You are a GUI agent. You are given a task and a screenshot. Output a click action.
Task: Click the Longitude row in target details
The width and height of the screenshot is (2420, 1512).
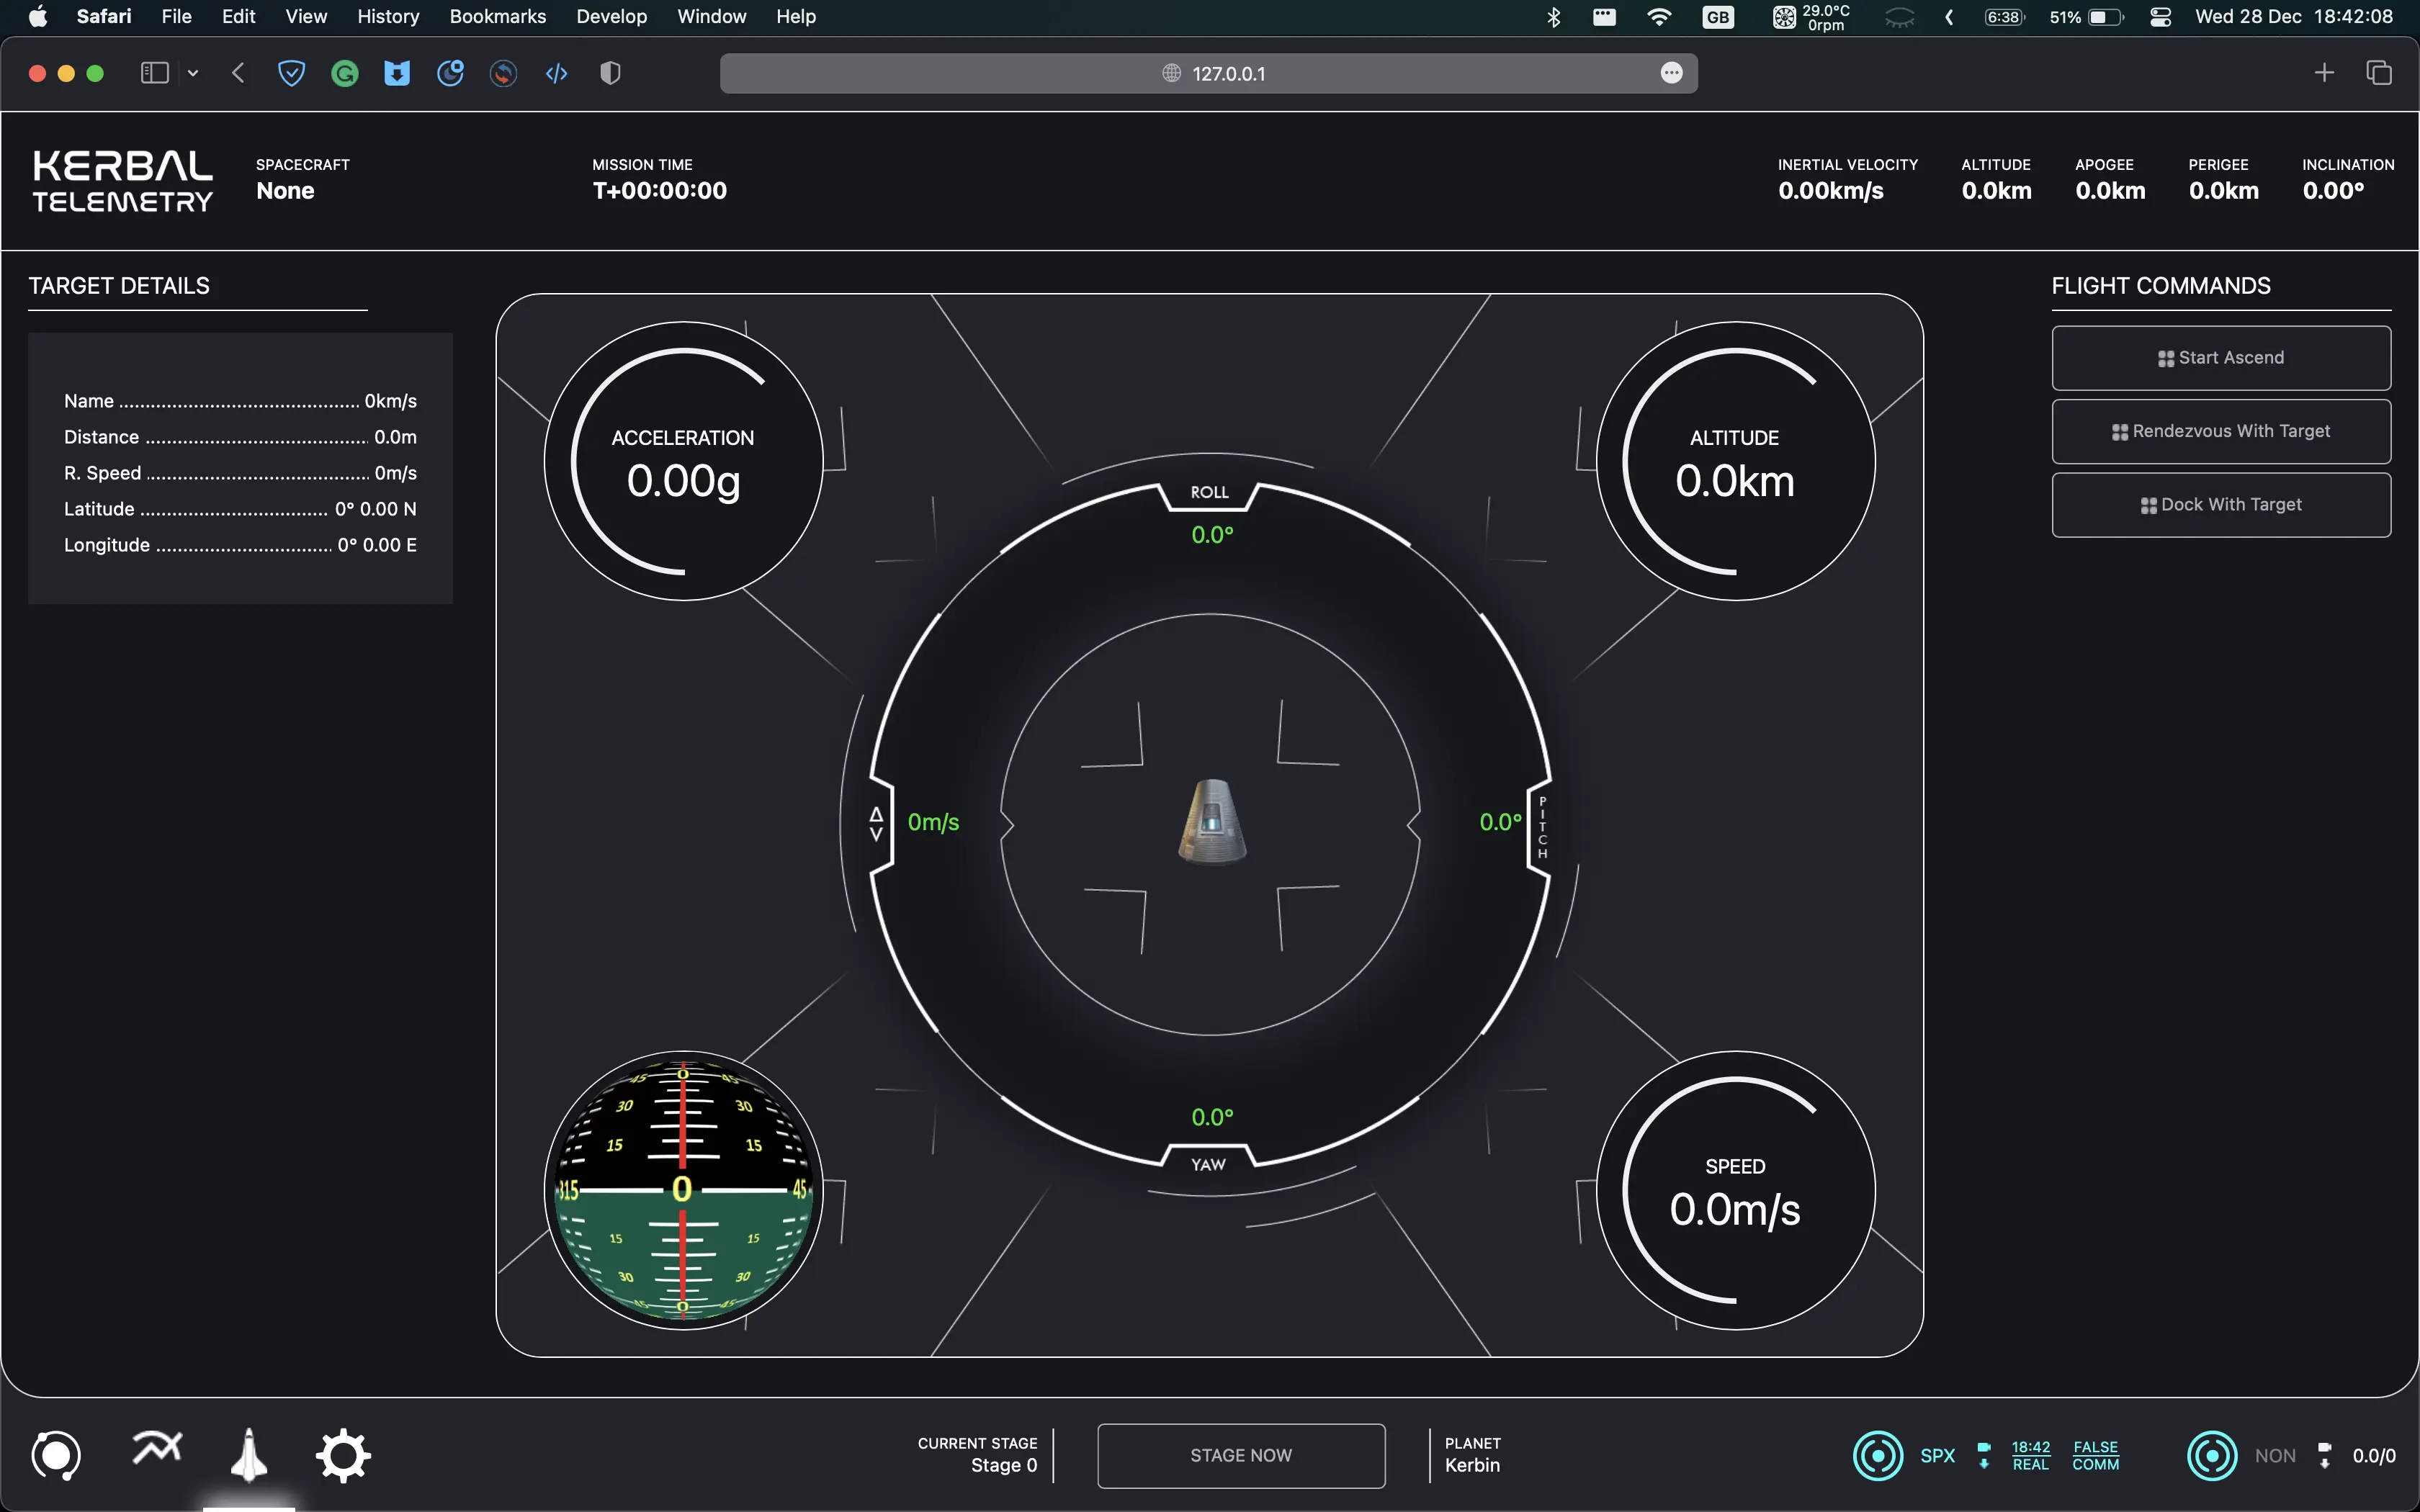[x=240, y=545]
